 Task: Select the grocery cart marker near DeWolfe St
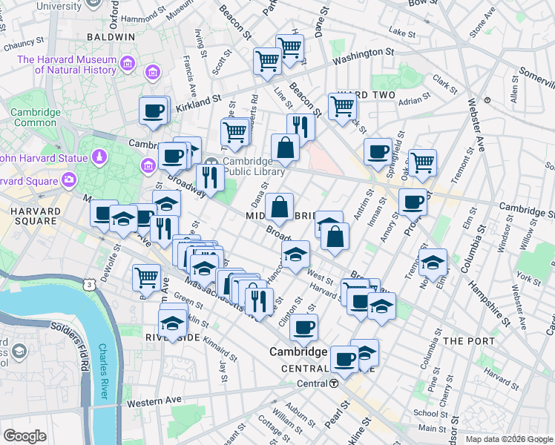point(146,279)
